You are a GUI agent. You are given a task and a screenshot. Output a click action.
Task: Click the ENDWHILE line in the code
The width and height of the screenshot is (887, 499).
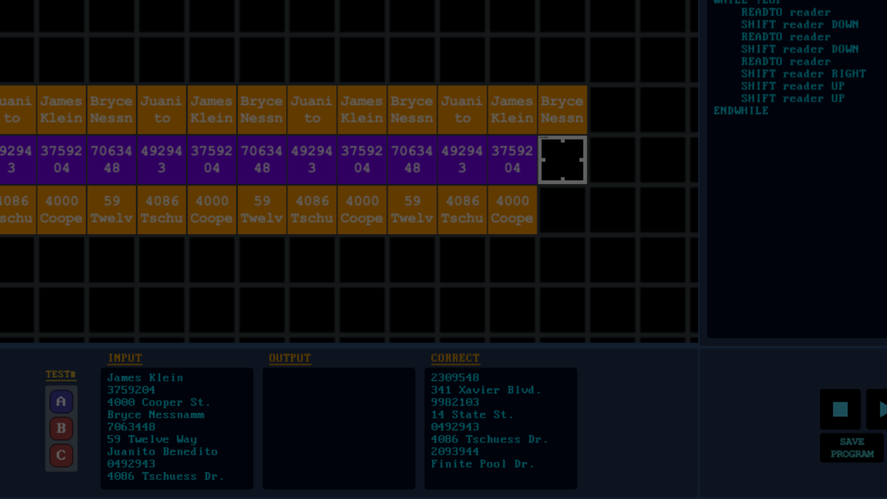point(741,111)
